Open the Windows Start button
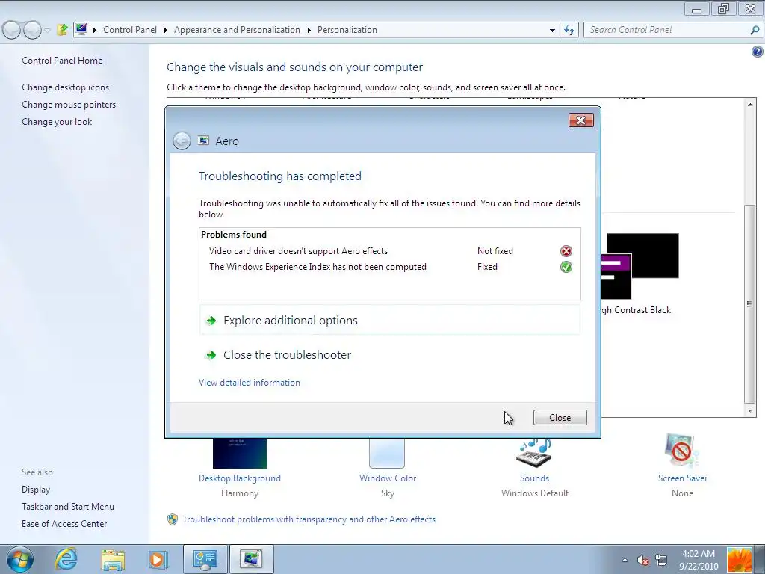The height and width of the screenshot is (574, 765). click(x=20, y=559)
